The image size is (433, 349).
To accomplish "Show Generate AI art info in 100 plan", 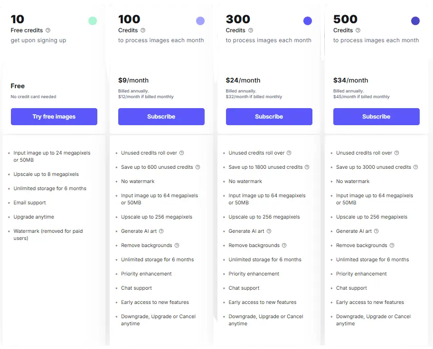I will click(161, 231).
